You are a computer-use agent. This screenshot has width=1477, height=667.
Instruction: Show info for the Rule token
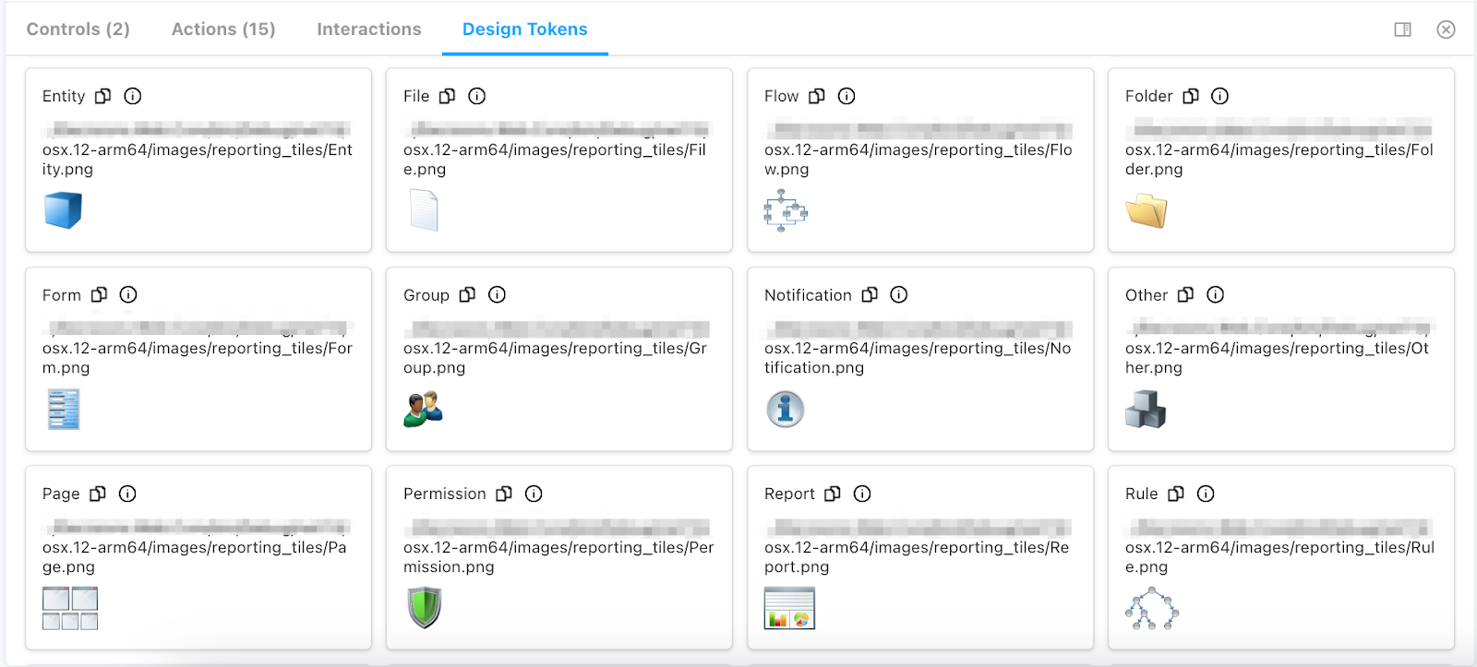pyautogui.click(x=1205, y=494)
